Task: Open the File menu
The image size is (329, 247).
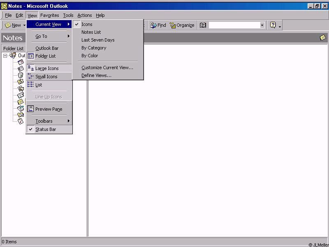Action: [x=8, y=15]
